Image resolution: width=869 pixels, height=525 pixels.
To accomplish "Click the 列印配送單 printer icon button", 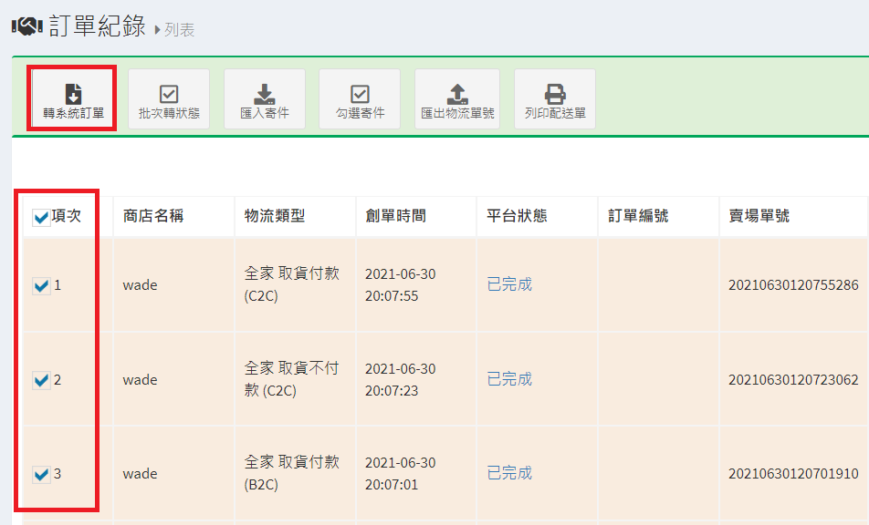I will tap(555, 99).
